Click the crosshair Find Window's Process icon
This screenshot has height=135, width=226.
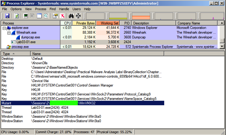[x=78, y=16]
